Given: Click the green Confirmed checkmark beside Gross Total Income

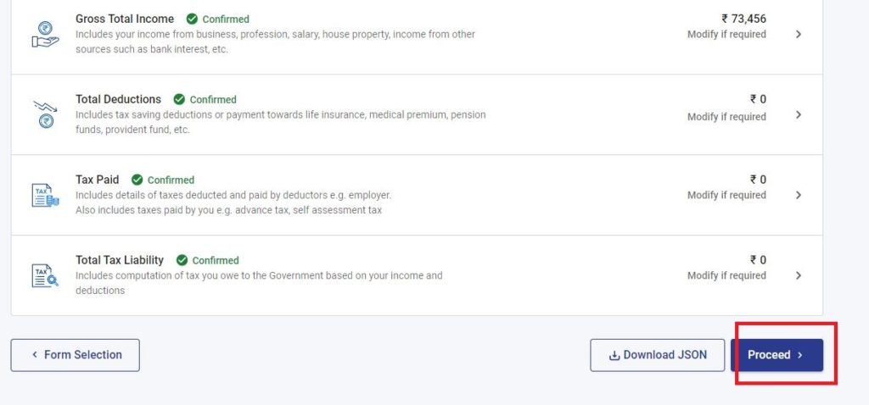Looking at the screenshot, I should click(192, 19).
